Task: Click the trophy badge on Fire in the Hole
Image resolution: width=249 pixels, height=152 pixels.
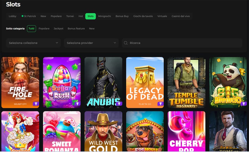Action: [36, 104]
